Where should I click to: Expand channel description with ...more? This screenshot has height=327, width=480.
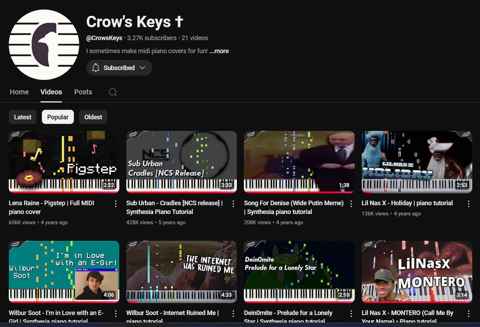click(x=219, y=51)
